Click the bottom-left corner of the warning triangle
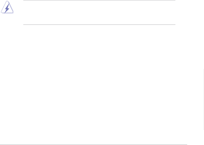Image resolution: width=204 pixels, height=145 pixels. [x=2, y=12]
